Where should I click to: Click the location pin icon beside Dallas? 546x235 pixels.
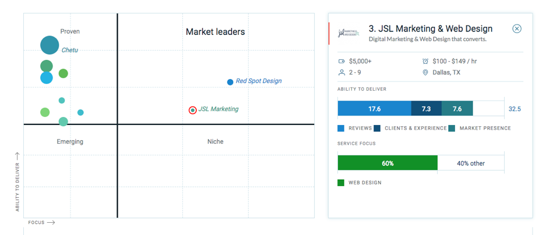425,73
